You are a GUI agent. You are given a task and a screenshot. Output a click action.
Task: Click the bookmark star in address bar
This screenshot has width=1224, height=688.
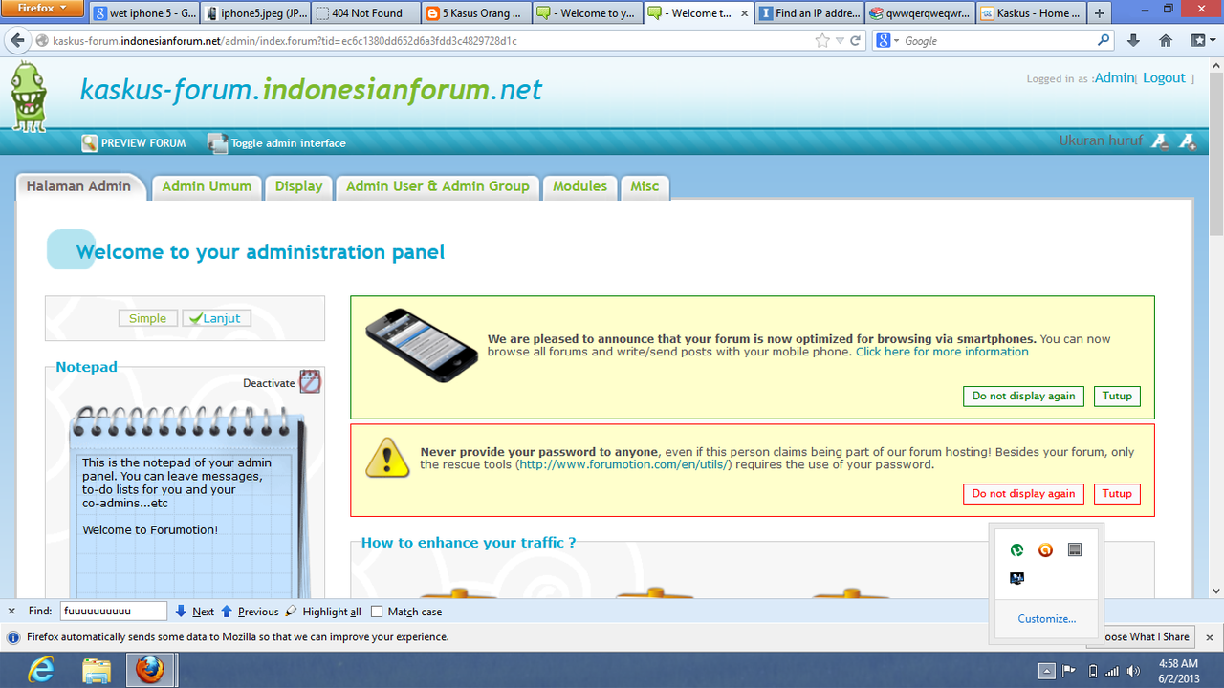822,41
